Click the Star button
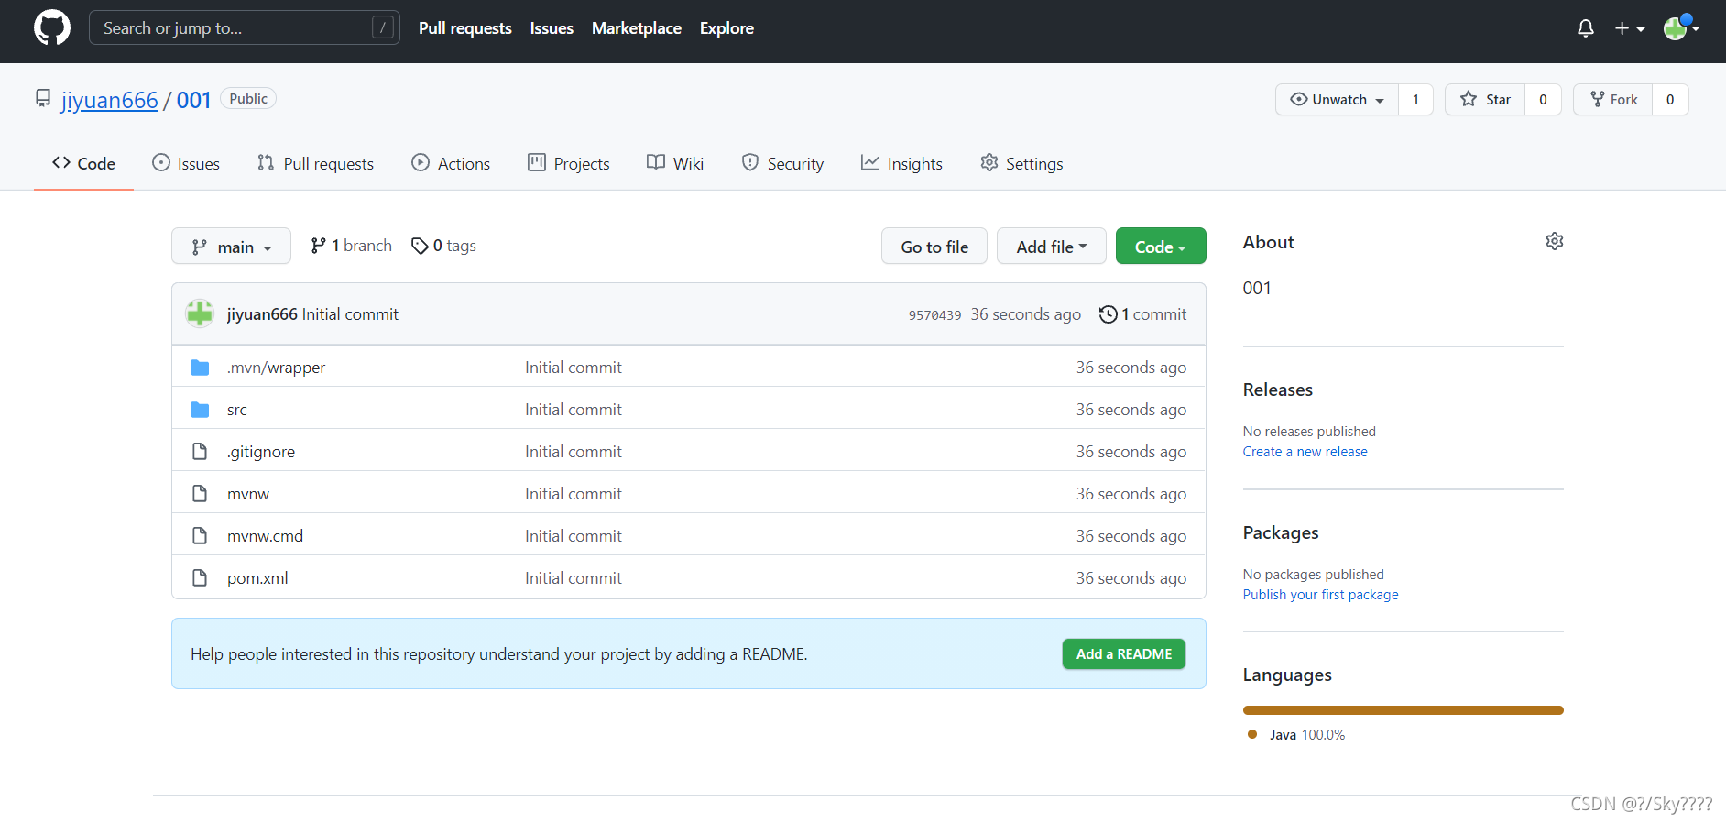Image resolution: width=1726 pixels, height=823 pixels. click(x=1485, y=99)
